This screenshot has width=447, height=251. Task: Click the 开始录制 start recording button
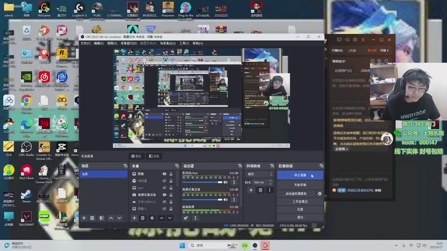pyautogui.click(x=300, y=185)
